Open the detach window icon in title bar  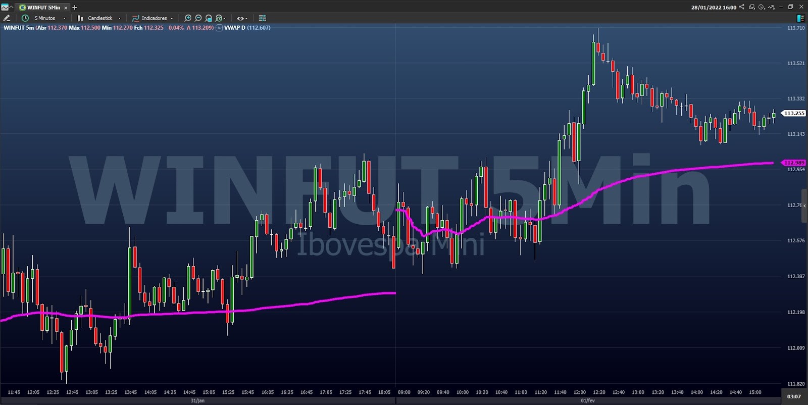pos(751,7)
